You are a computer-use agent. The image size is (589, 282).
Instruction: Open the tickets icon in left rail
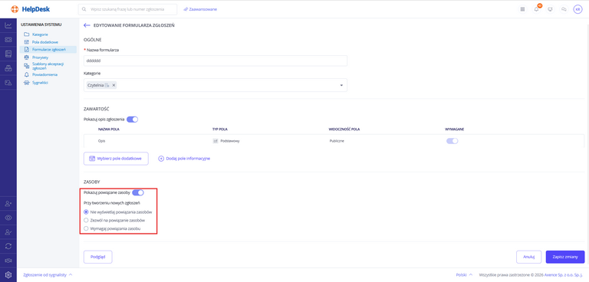point(8,39)
